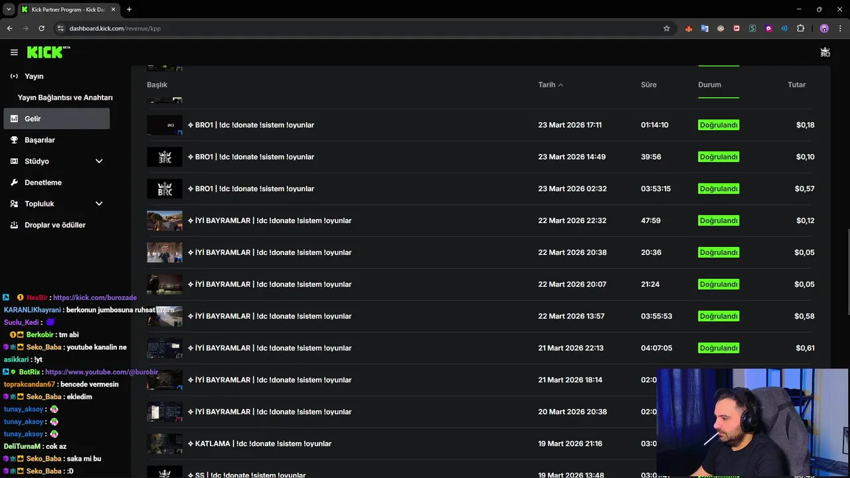The width and height of the screenshot is (850, 478).
Task: Select the date 22 Mart 2026 20:07
Action: (572, 284)
